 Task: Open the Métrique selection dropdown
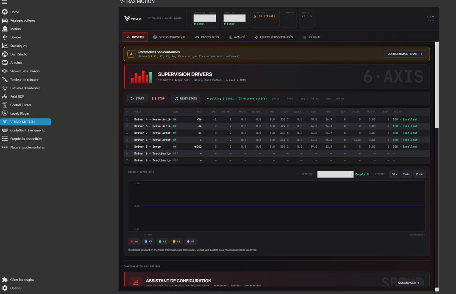coord(336,174)
